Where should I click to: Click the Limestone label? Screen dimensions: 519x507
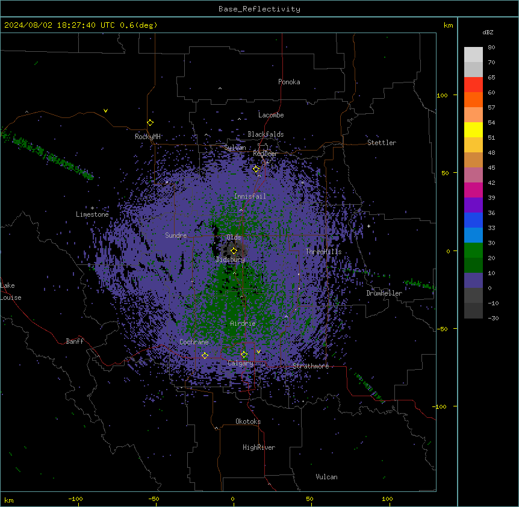[x=92, y=214]
